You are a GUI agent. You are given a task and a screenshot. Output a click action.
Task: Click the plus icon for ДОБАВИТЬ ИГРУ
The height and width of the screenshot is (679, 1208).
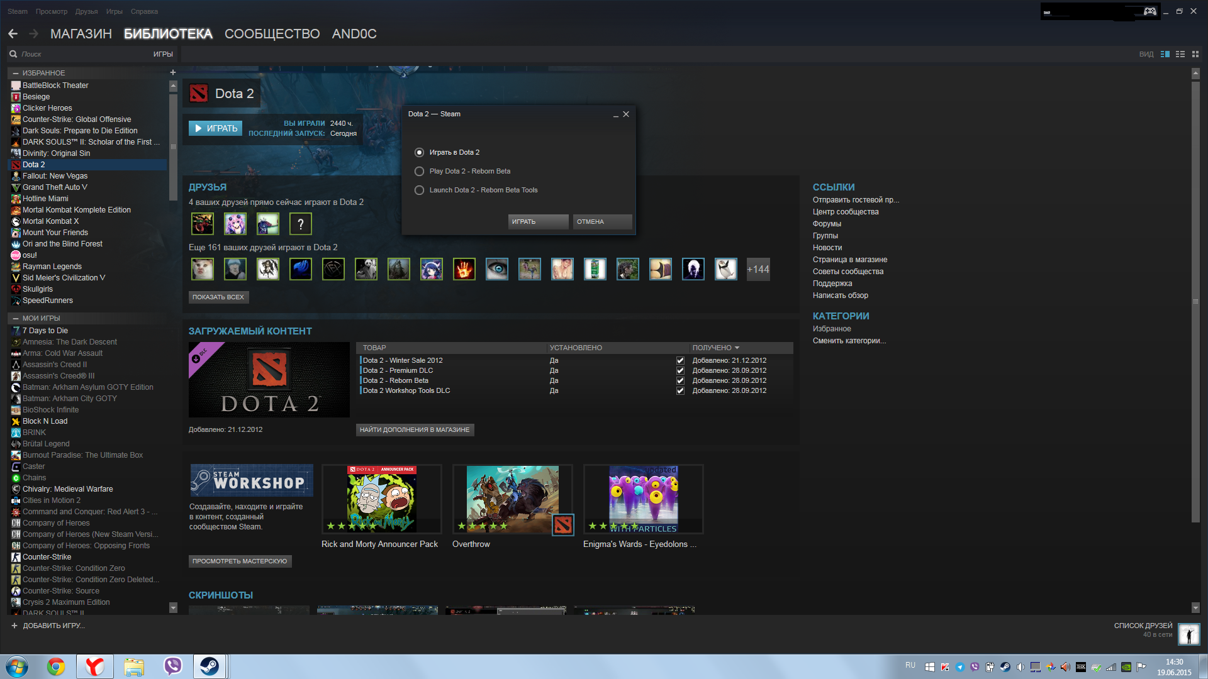(14, 626)
